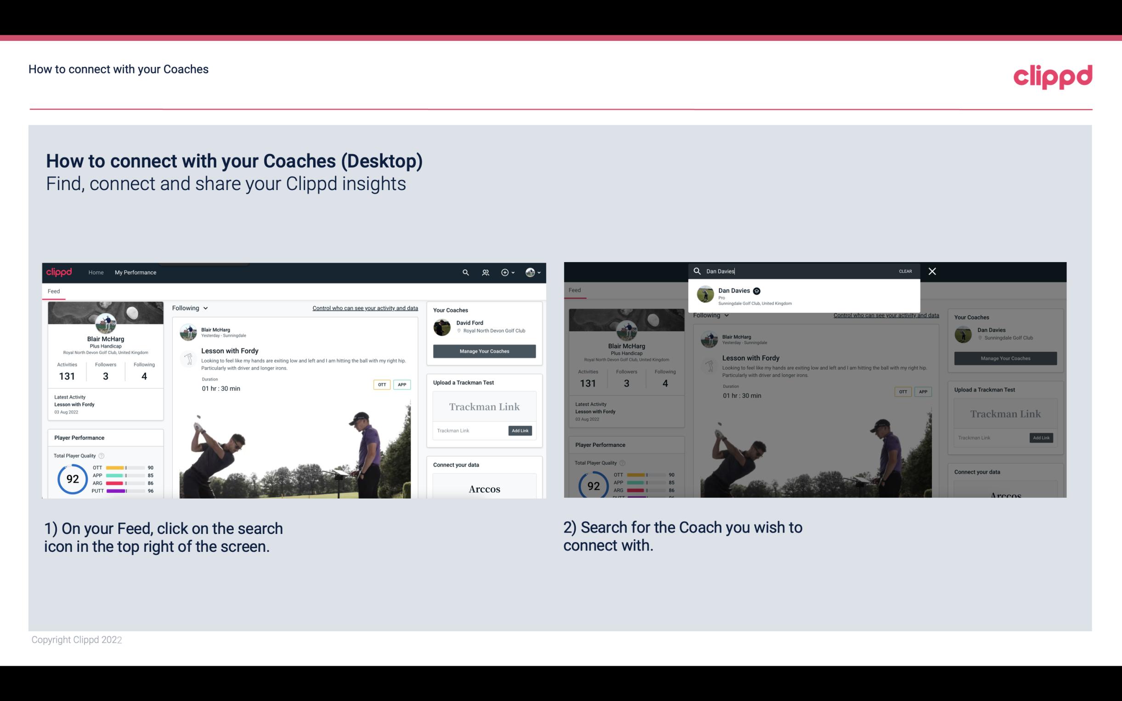
Task: Click the search input field for coaches
Action: pos(800,270)
